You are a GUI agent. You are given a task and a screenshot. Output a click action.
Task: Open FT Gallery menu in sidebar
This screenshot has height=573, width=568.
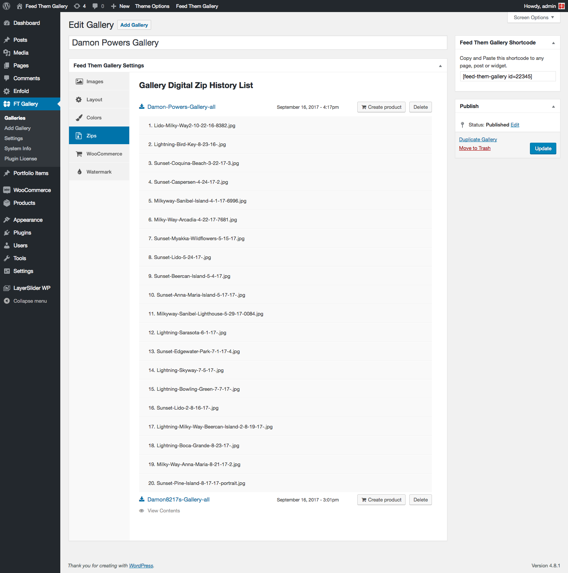(x=30, y=104)
